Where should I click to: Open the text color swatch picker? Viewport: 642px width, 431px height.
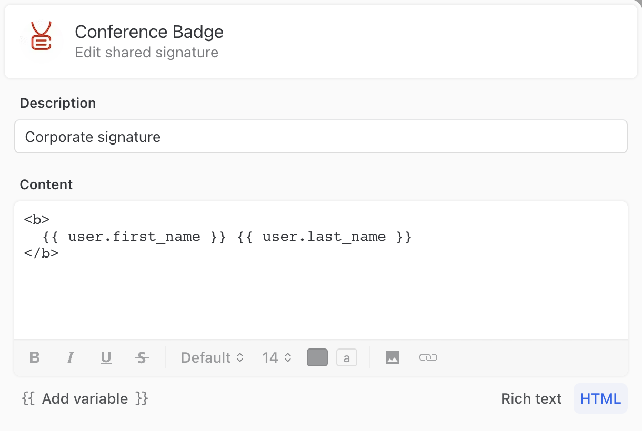pyautogui.click(x=317, y=357)
